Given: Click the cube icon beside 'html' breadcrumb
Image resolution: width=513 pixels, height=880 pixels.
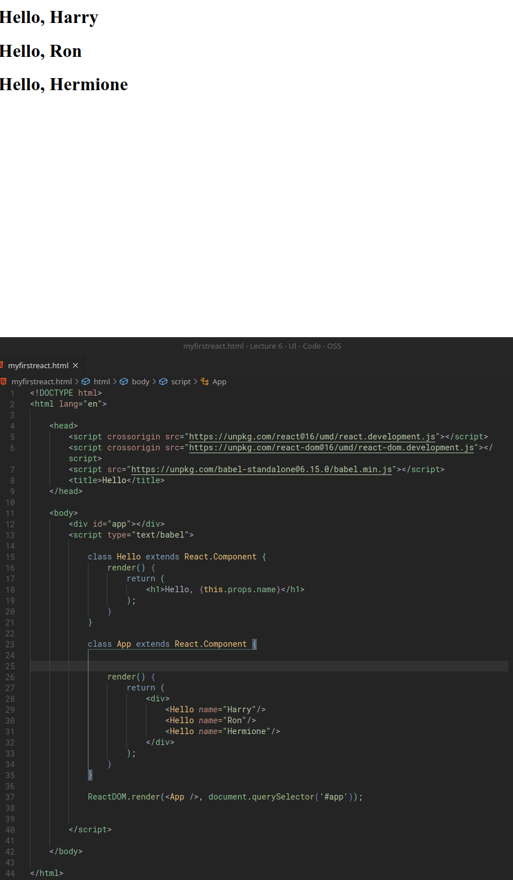Looking at the screenshot, I should point(86,381).
